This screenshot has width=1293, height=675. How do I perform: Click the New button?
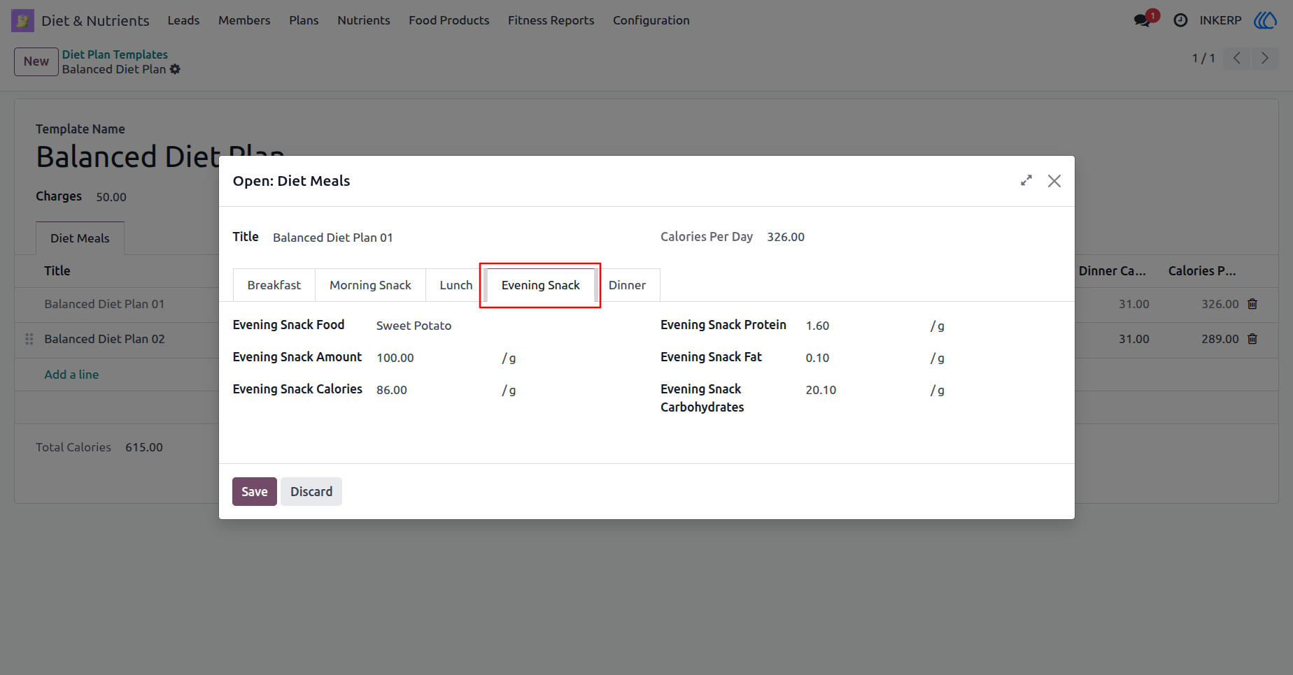36,61
